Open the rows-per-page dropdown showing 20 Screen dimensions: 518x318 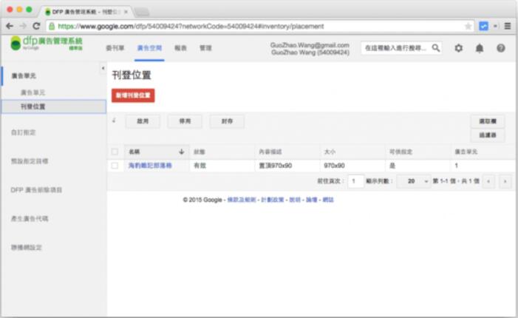[x=413, y=181]
